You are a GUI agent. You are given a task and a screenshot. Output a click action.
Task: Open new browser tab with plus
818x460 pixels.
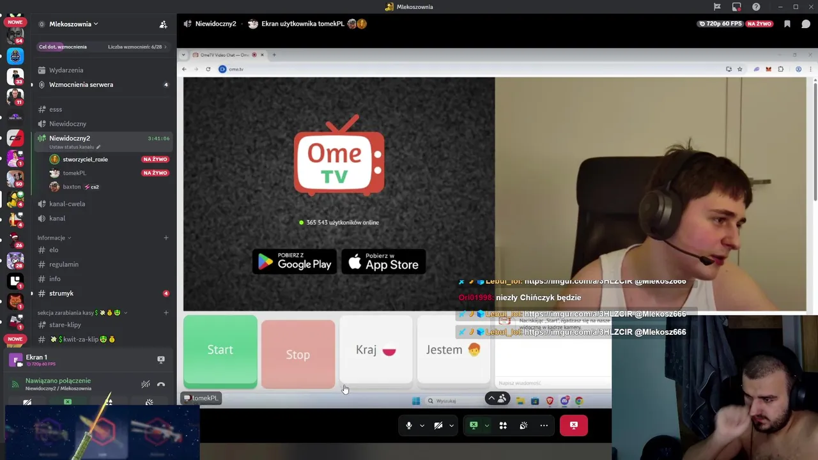pos(274,55)
